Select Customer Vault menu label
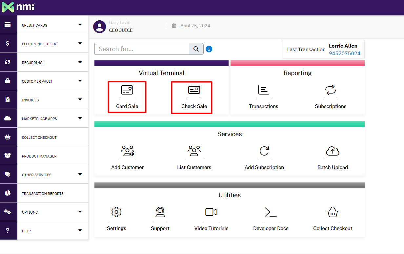Screen dimensions: 404x254 37,81
